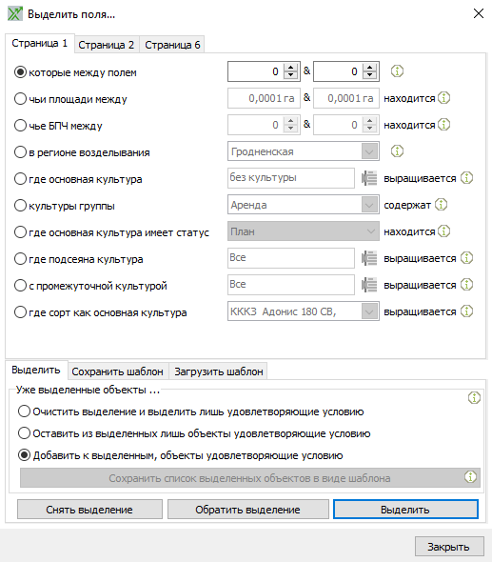Choose 'Очистить выделение и выделить лишь удовлетворяющие' option
The width and height of the screenshot is (492, 562).
(24, 411)
